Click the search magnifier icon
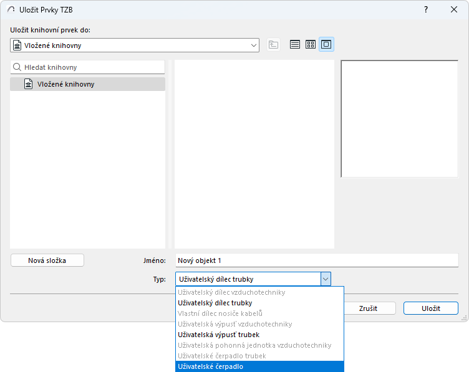The width and height of the screenshot is (469, 372). pos(17,67)
